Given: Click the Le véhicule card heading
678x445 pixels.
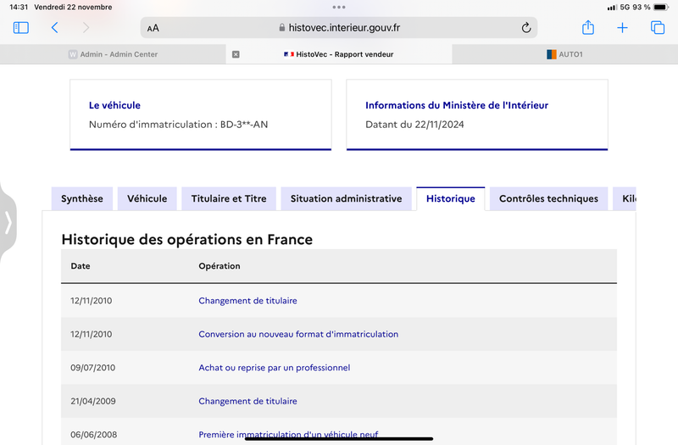Looking at the screenshot, I should (114, 105).
